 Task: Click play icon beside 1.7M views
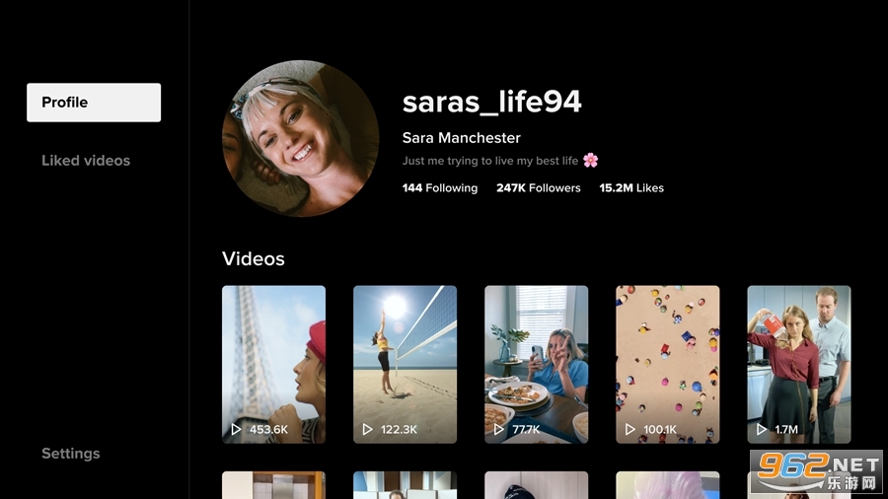pos(762,429)
